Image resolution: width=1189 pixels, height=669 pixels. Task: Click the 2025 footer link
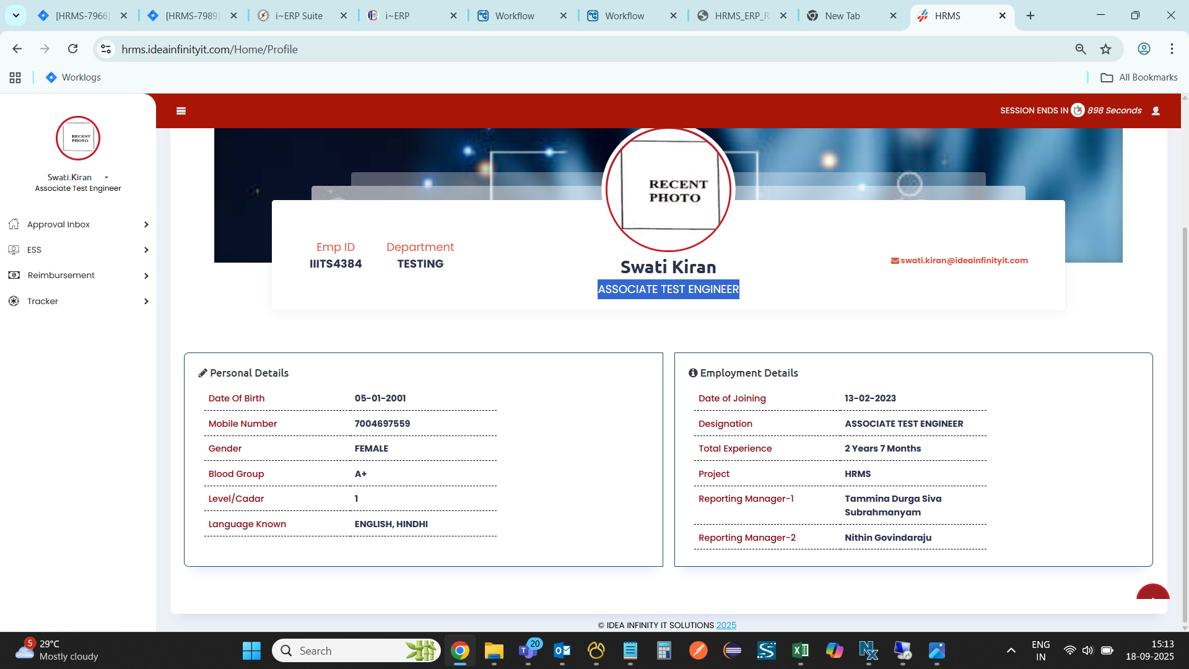pos(726,625)
